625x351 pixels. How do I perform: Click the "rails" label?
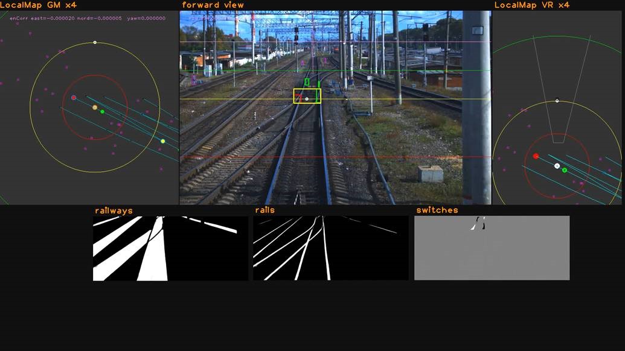click(264, 210)
